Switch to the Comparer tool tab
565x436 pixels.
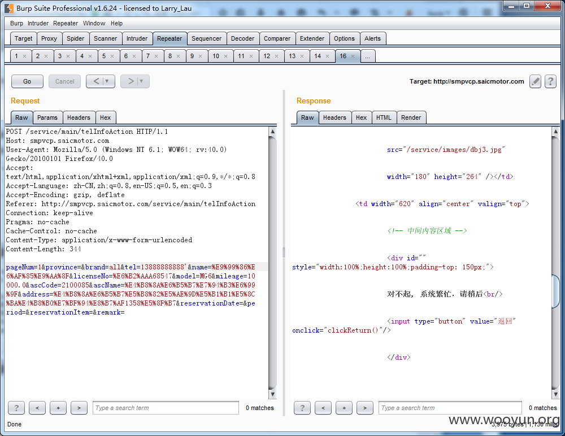tap(277, 38)
